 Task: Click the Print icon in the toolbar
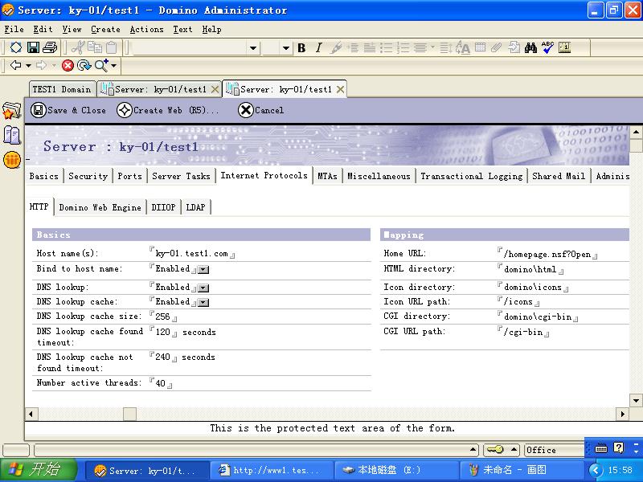click(50, 48)
